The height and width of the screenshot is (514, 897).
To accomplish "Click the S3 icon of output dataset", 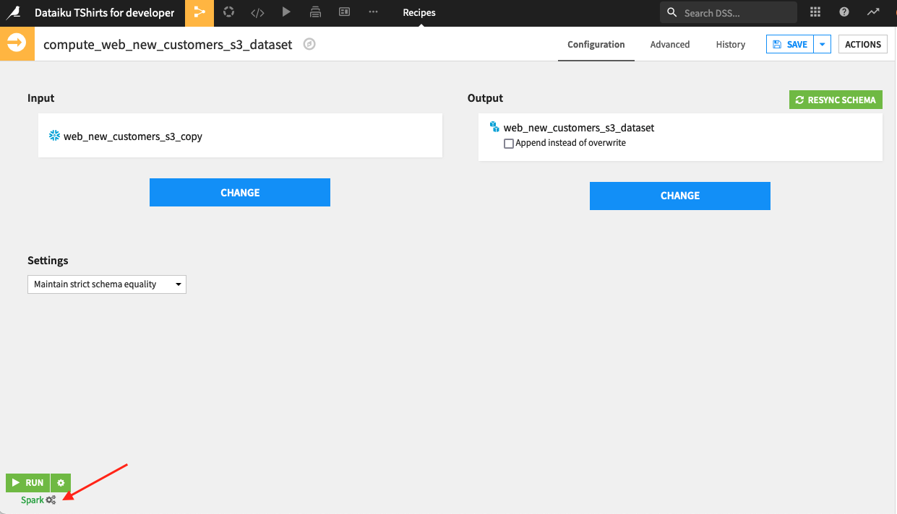I will coord(494,126).
